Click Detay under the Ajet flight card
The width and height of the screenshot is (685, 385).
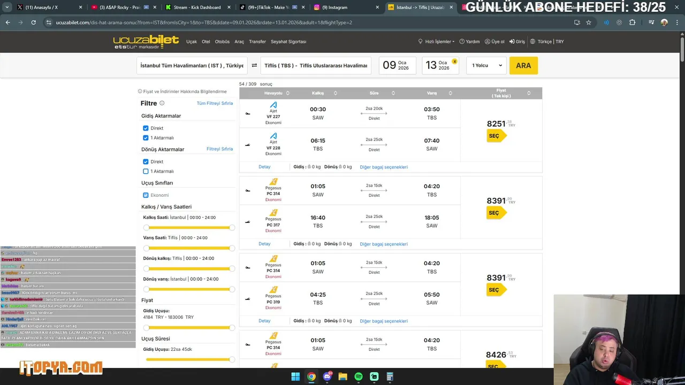264,167
